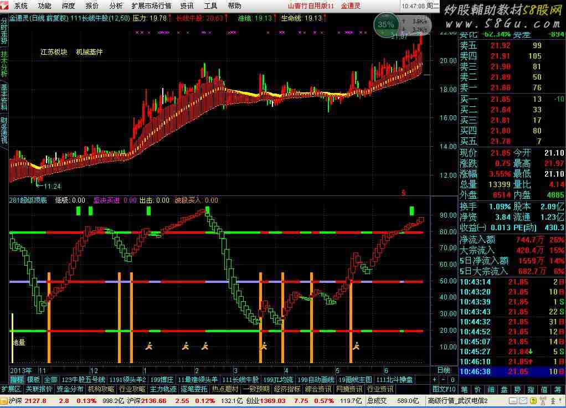Toggle the 指标 indicator mode button
Viewport: 566px width, 408px height.
17,380
